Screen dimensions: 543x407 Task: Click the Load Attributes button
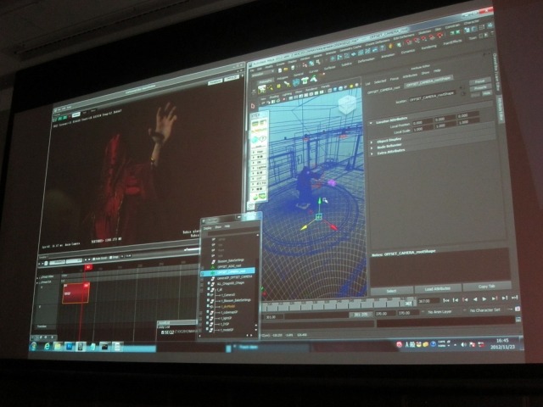tap(437, 288)
